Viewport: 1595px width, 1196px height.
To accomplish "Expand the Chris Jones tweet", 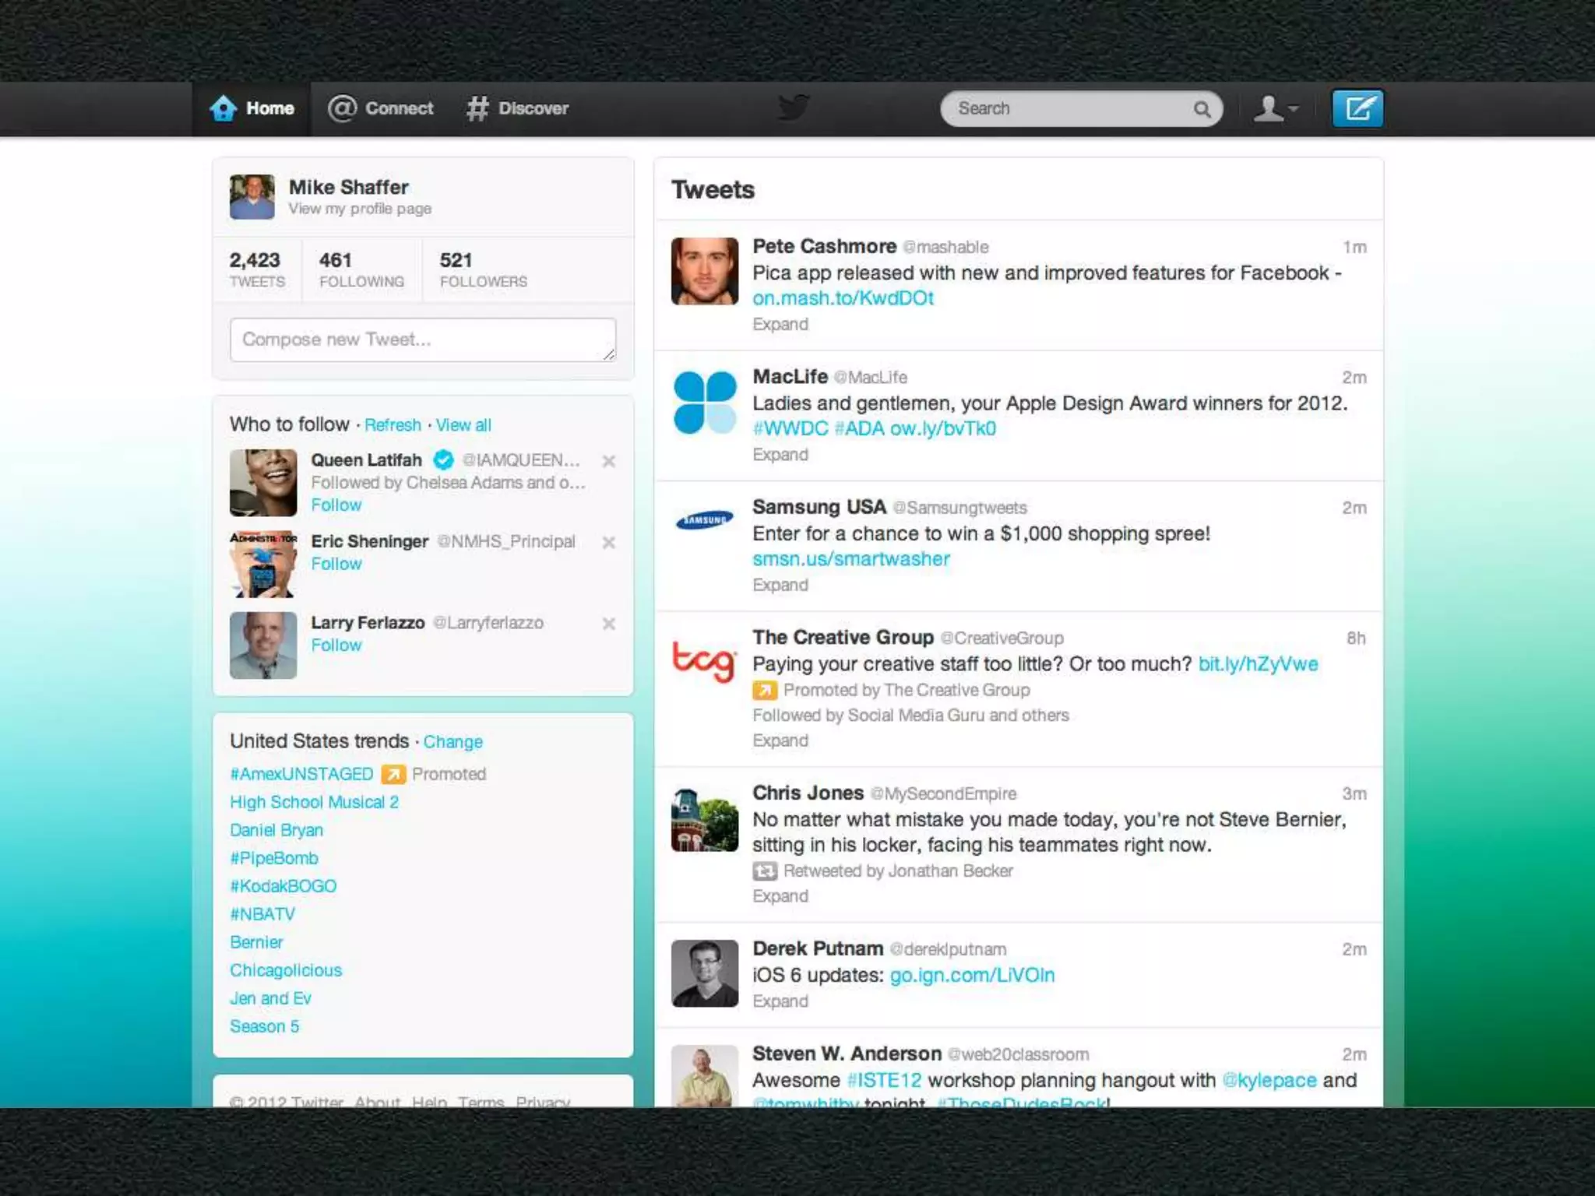I will 780,896.
